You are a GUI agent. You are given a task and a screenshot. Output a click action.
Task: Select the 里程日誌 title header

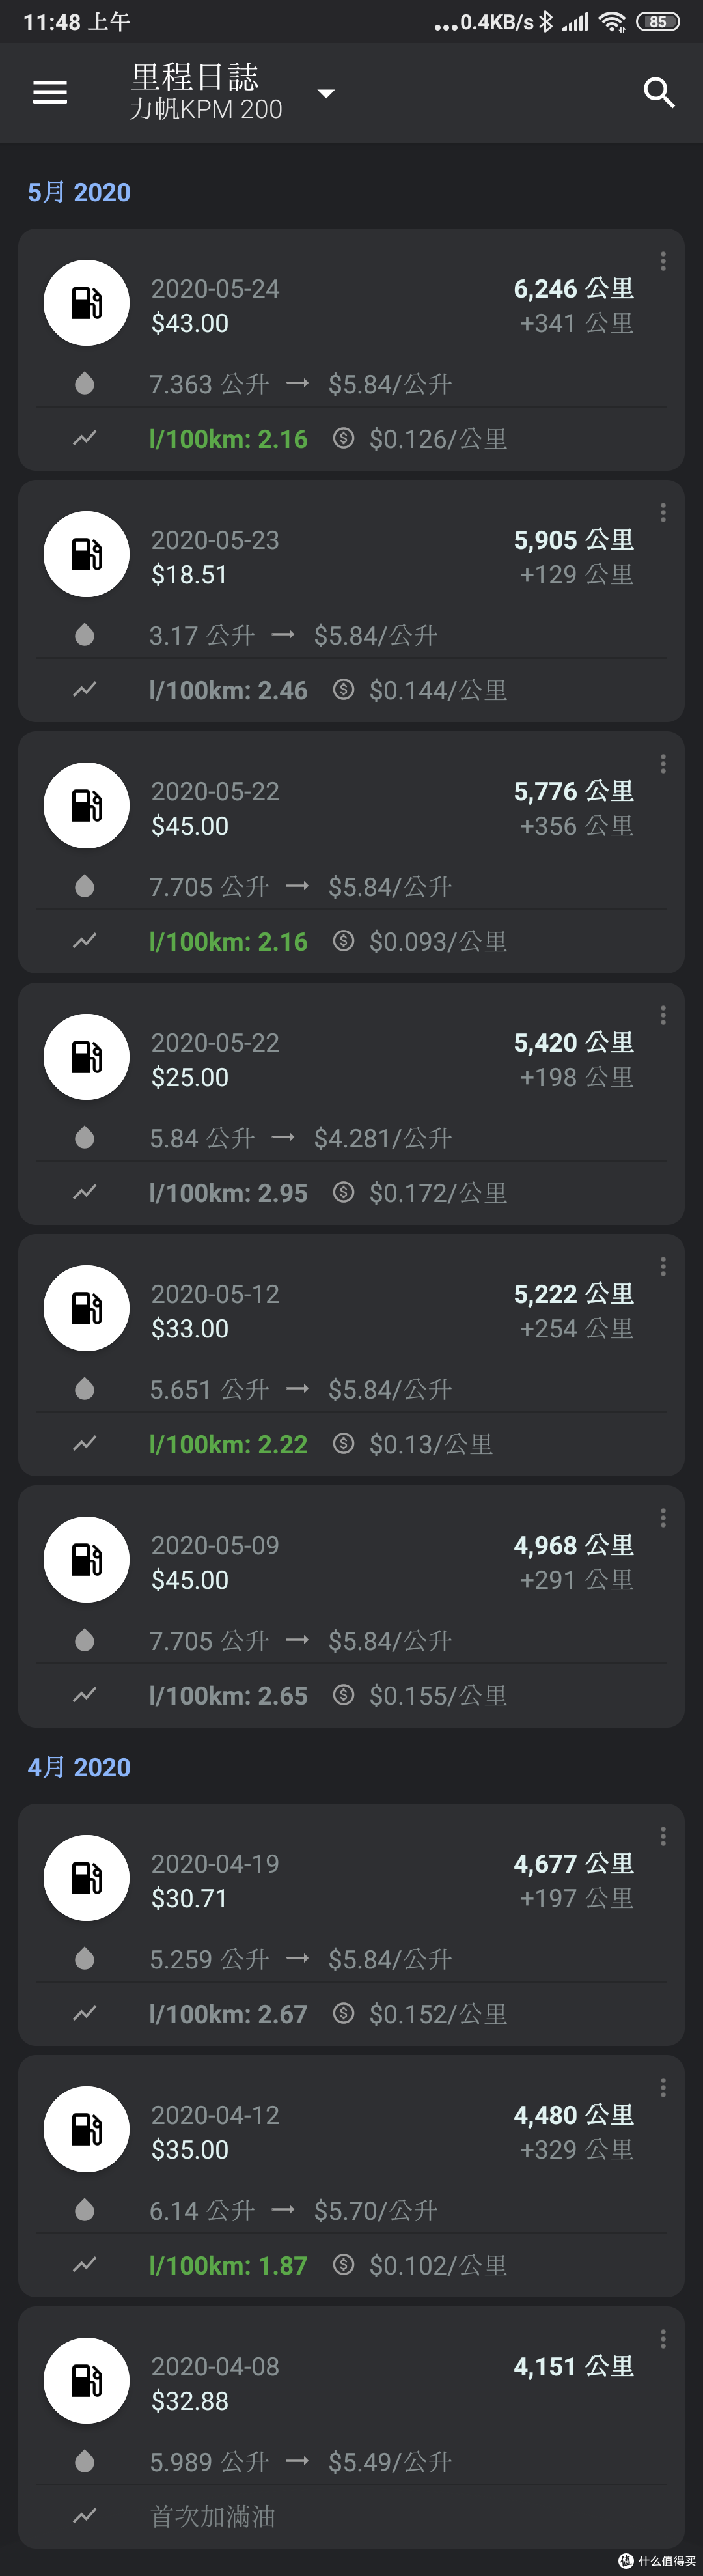click(195, 76)
